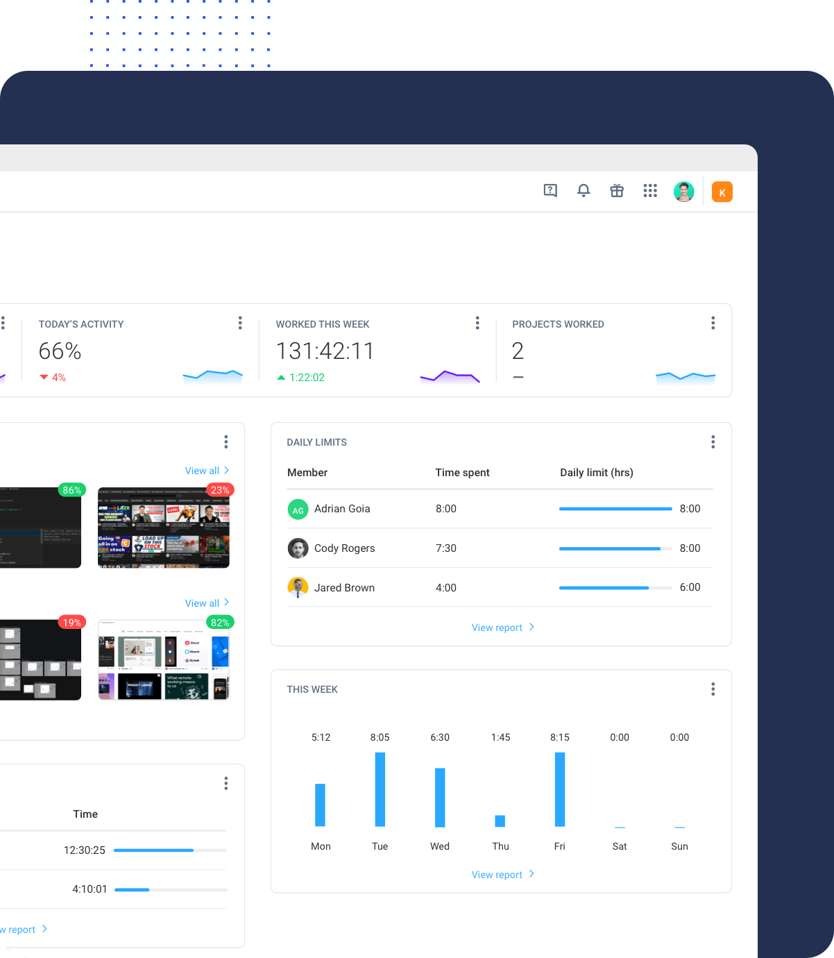834x958 pixels.
Task: Click the 6:00 daily limit value
Action: tap(690, 587)
